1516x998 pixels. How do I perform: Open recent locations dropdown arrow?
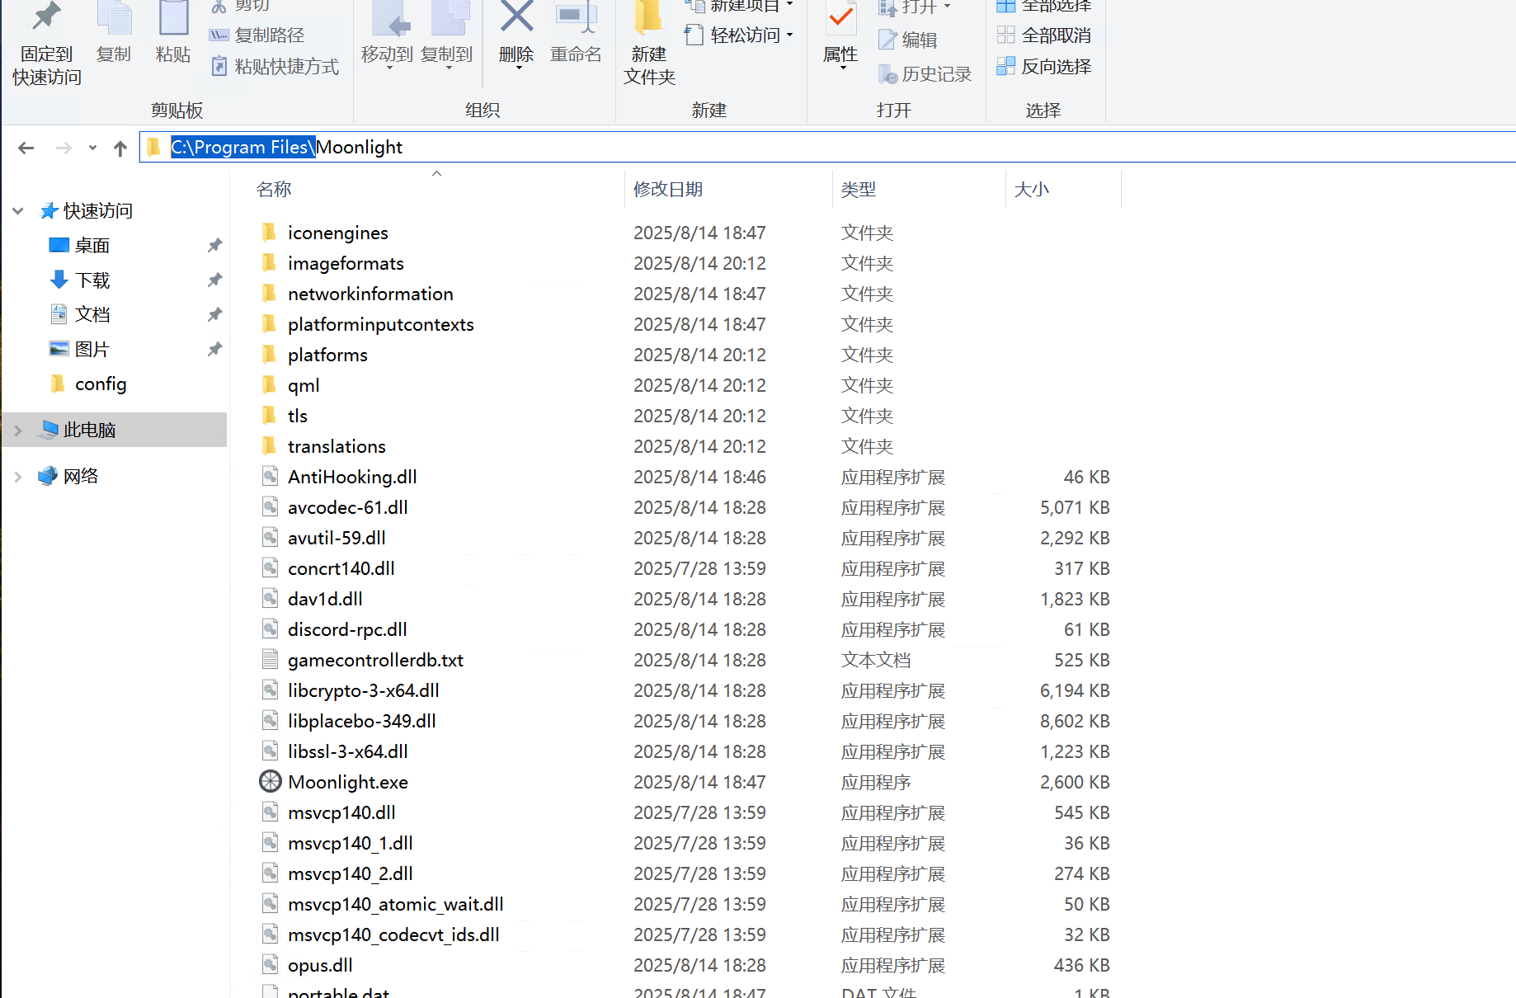pos(92,148)
